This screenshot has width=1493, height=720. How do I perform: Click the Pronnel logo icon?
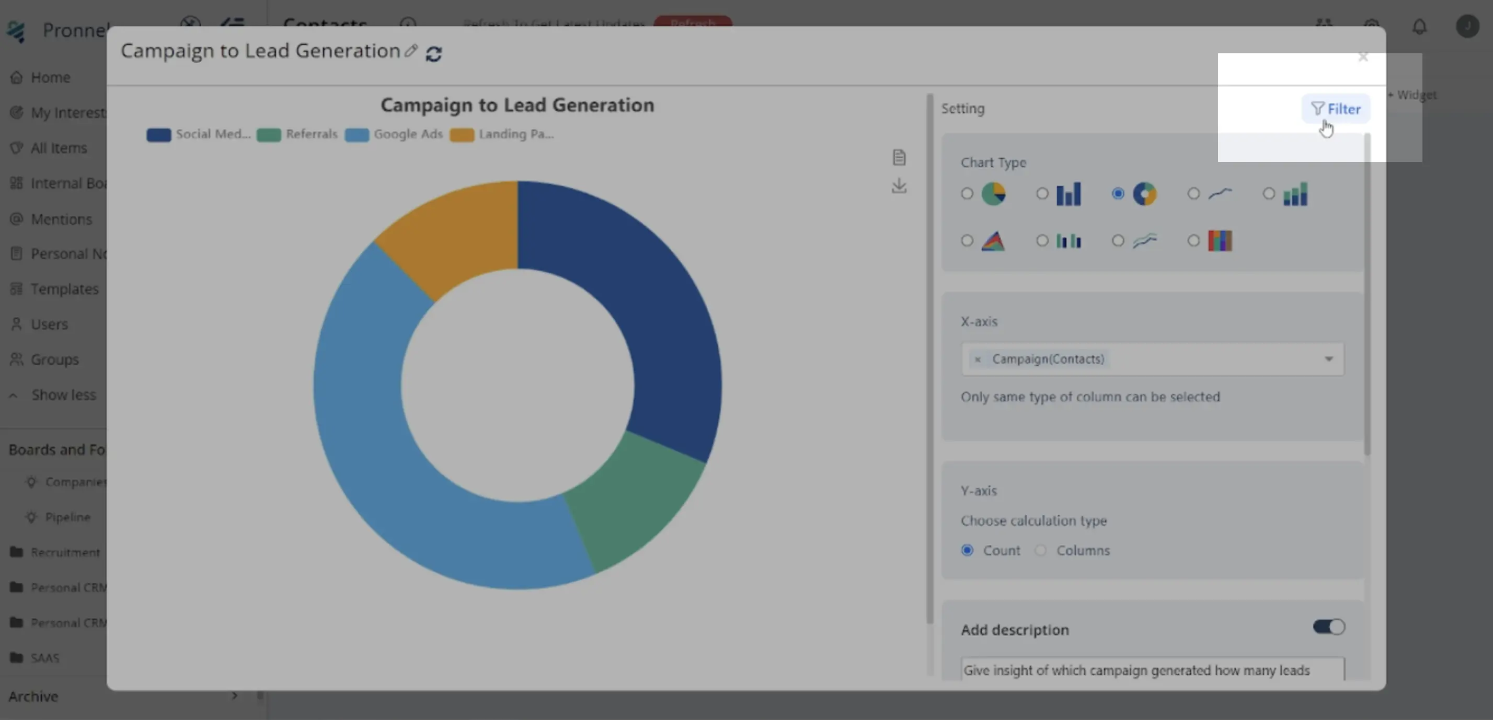pyautogui.click(x=17, y=31)
